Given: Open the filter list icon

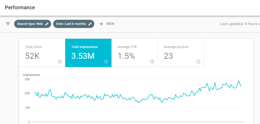Looking at the screenshot, I should (8, 24).
